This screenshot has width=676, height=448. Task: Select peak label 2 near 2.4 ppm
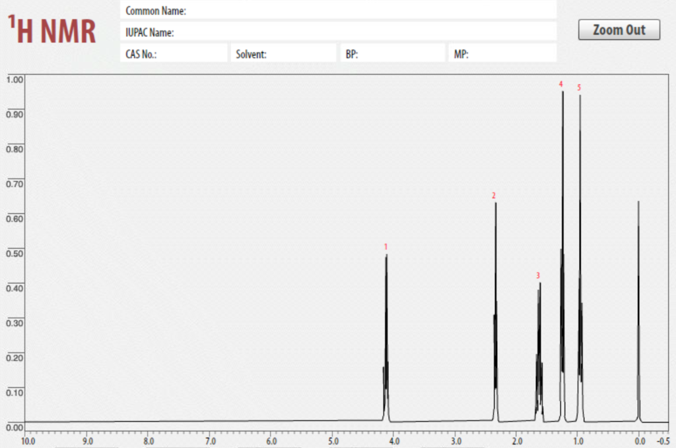492,196
